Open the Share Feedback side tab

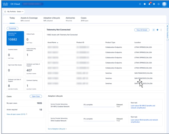point(167,32)
